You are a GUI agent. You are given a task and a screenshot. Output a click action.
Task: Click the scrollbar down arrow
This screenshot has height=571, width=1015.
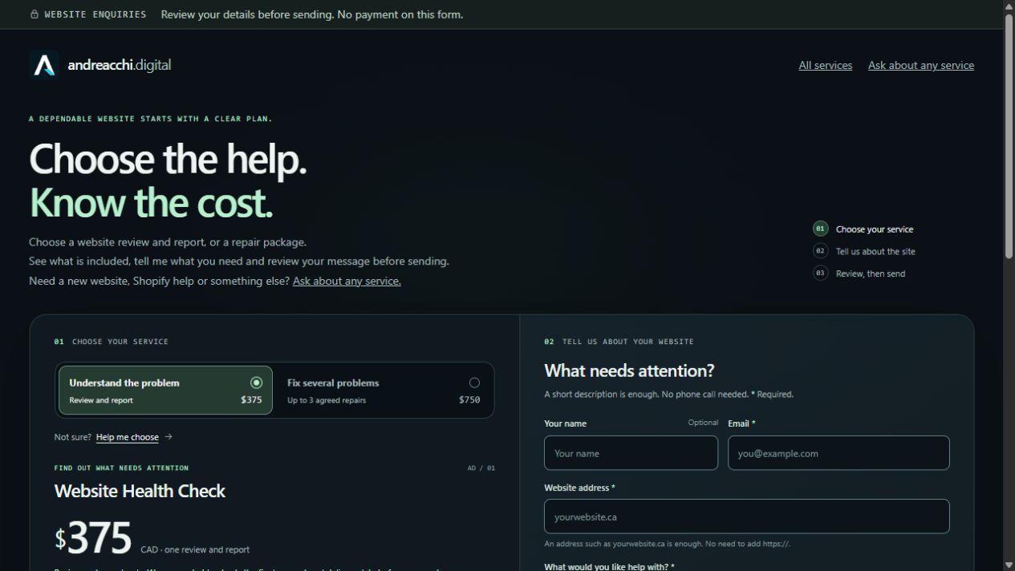coord(1009,565)
